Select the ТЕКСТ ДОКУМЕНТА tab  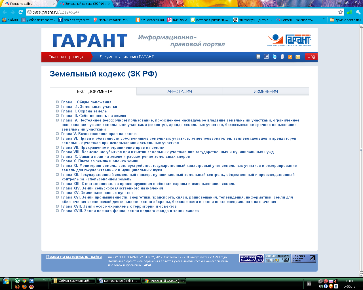tap(93, 91)
